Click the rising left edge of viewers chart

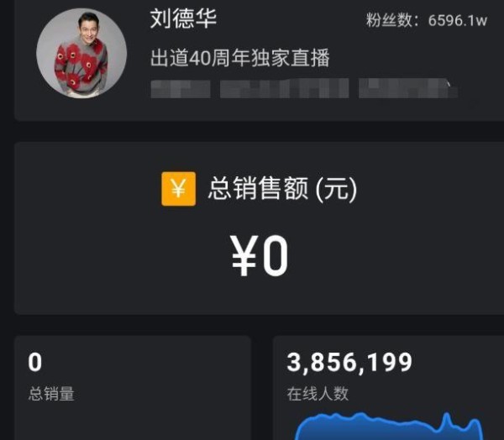point(301,429)
